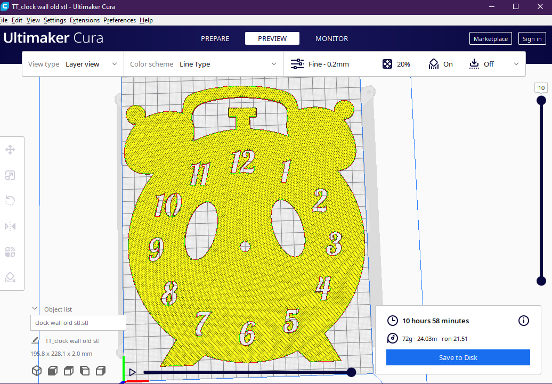This screenshot has width=552, height=384.
Task: Click the infill 20% icon
Action: click(387, 64)
